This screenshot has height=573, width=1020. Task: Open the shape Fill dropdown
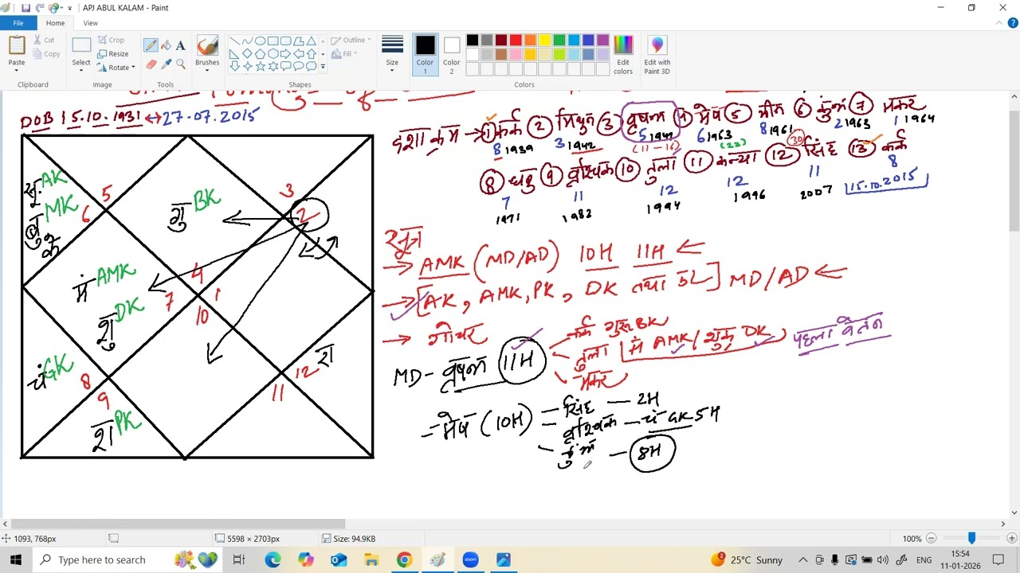pyautogui.click(x=345, y=54)
